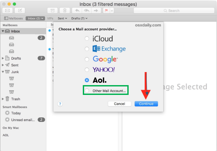Delete message with the trash toolbar icon
217x151 pixels.
(x=64, y=10)
